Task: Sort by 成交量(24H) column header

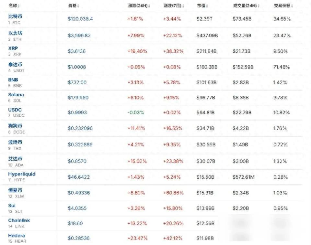Action: (246, 6)
